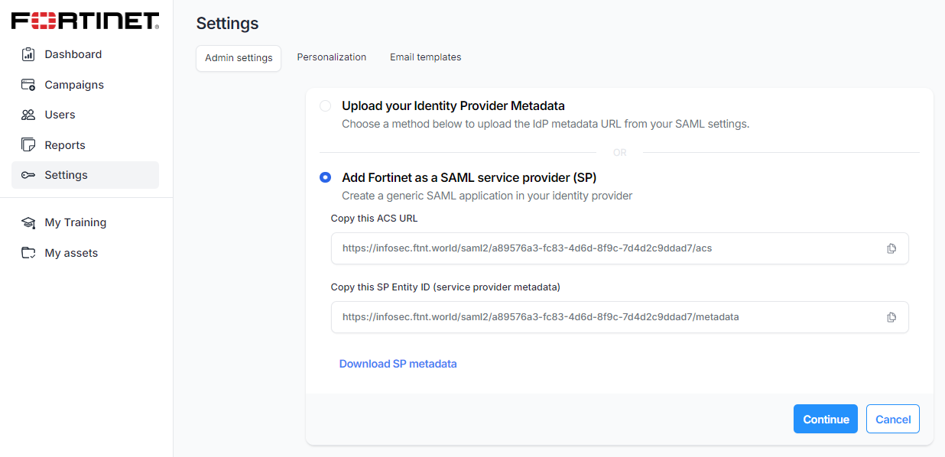This screenshot has width=945, height=457.
Task: Click inside the SP Entity ID field
Action: 596,317
